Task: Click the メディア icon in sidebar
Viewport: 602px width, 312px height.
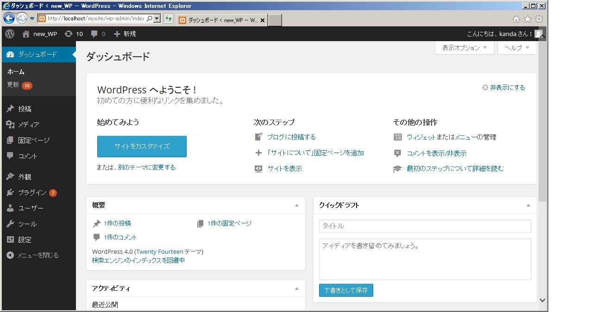Action: pos(10,124)
